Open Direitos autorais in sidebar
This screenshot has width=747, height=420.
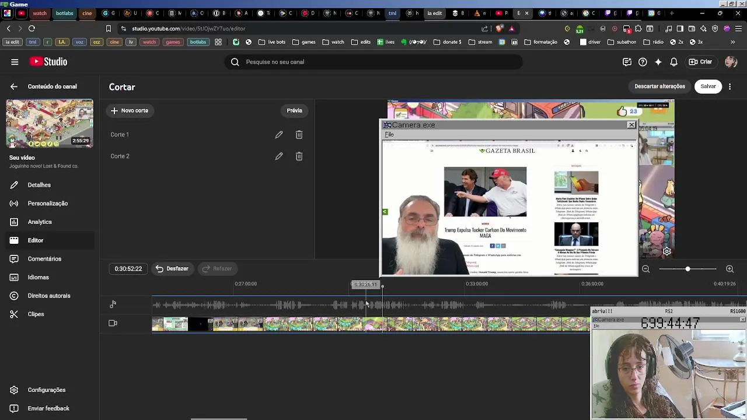pyautogui.click(x=49, y=296)
